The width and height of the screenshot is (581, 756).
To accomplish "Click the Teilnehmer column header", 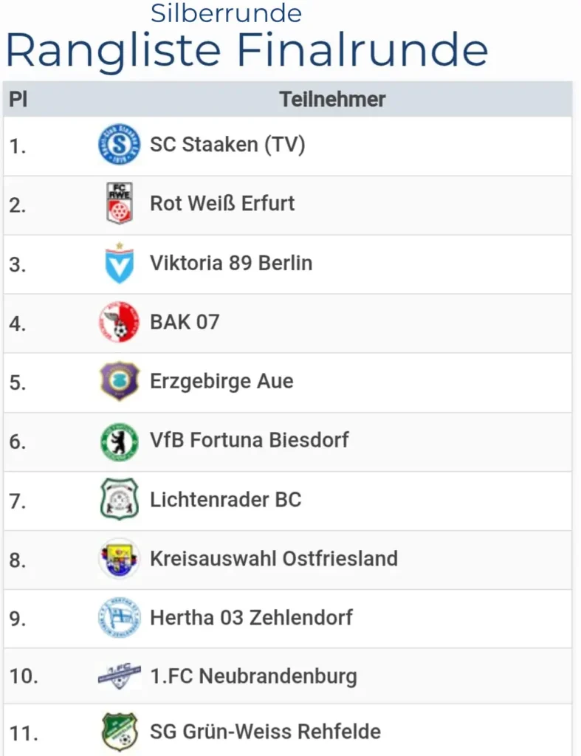I will (x=332, y=100).
